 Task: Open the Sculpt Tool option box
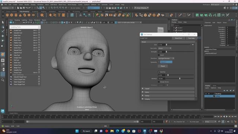point(39,31)
